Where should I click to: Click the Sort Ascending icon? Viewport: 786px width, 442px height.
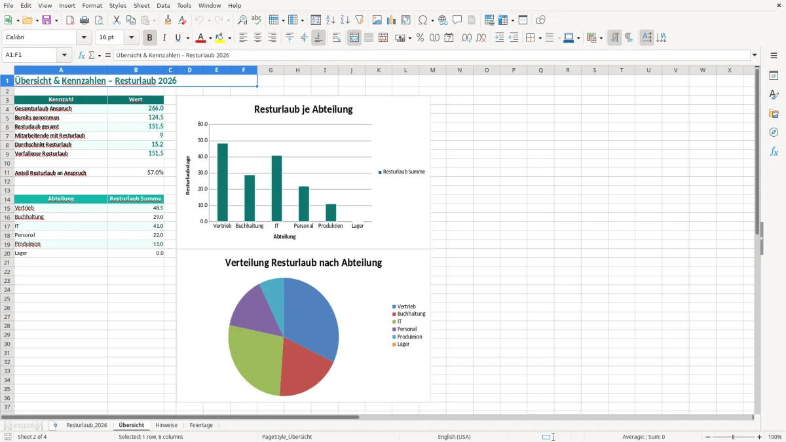(x=331, y=20)
